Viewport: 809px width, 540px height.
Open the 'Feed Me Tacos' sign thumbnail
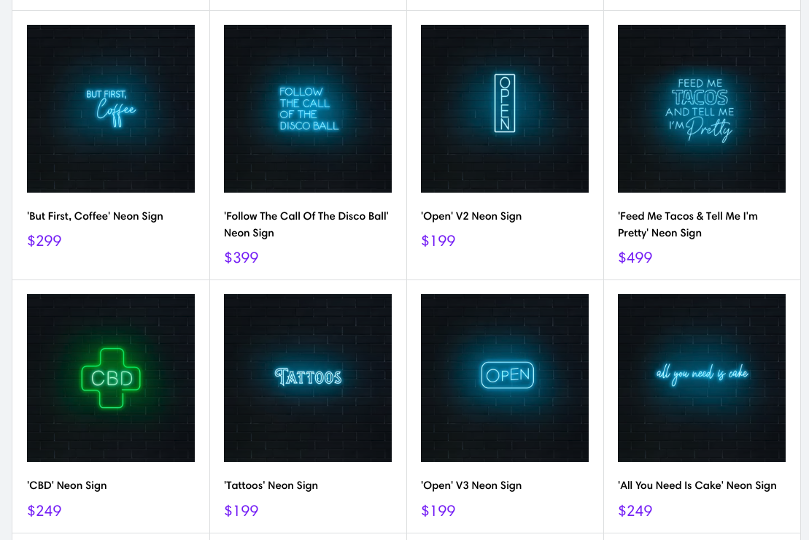[702, 109]
